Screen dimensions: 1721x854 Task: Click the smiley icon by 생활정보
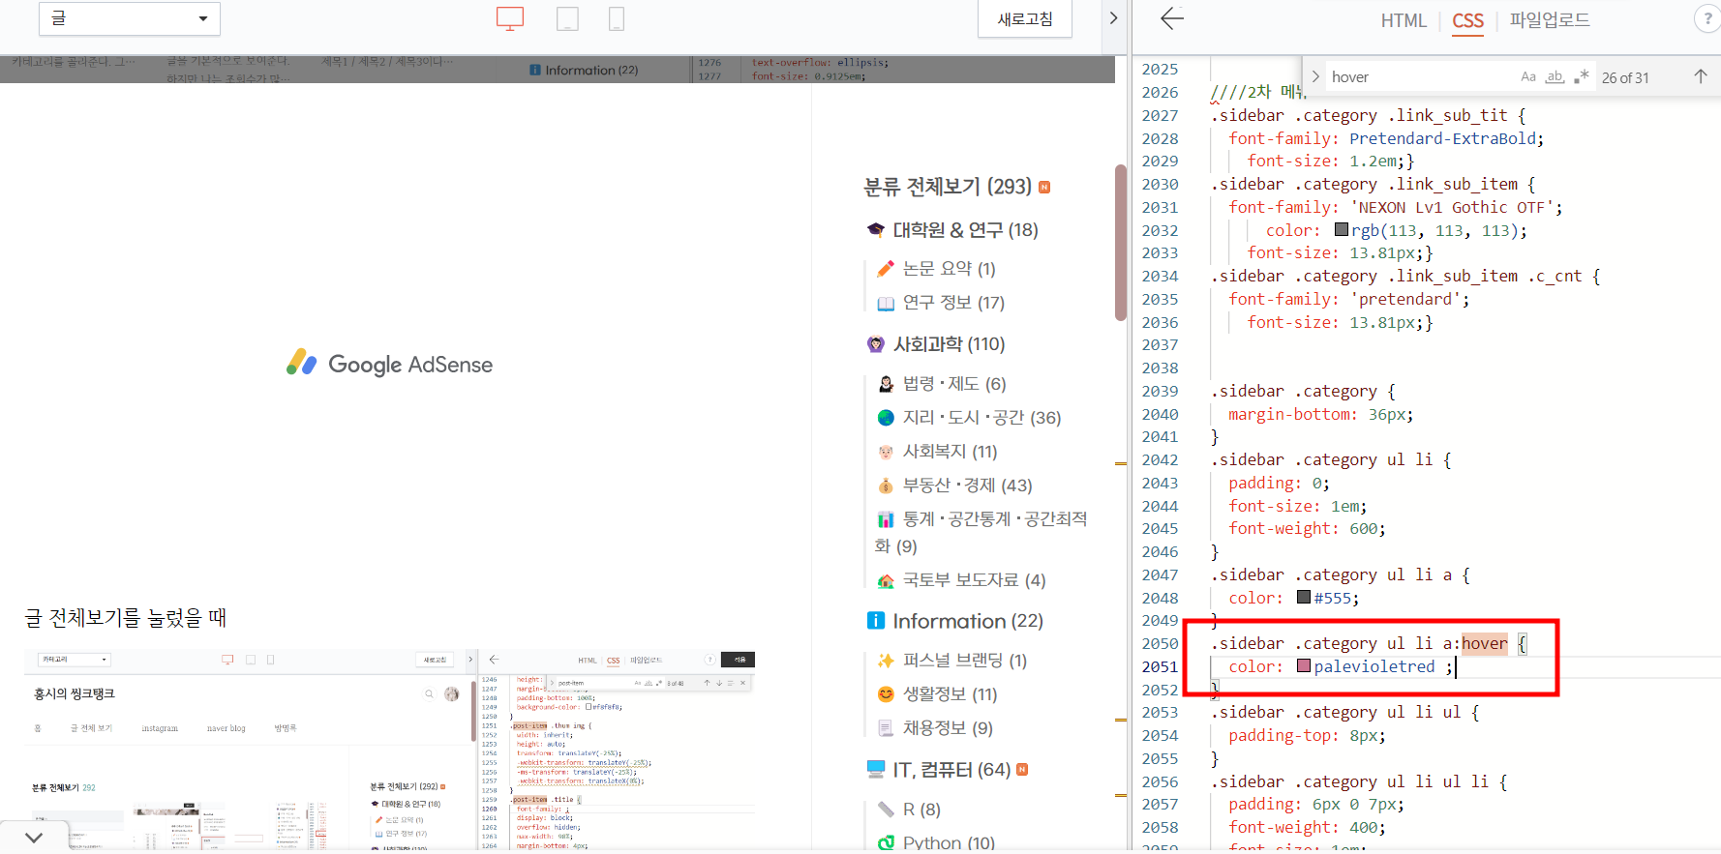click(885, 694)
